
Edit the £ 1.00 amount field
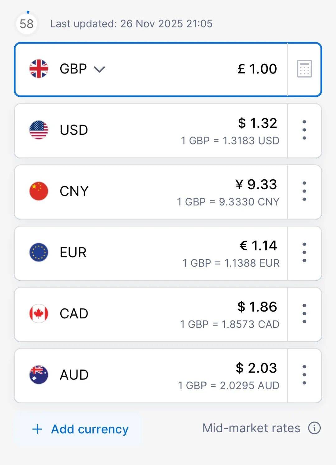point(257,69)
